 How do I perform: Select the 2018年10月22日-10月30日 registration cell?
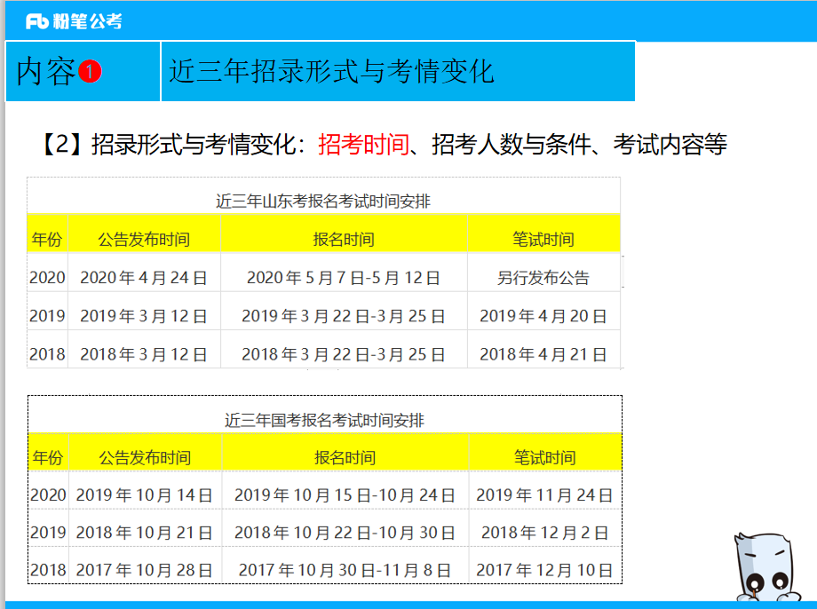(x=345, y=533)
